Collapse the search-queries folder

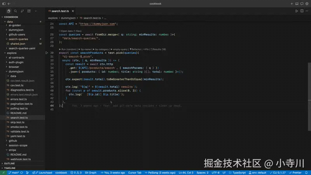point(18,39)
